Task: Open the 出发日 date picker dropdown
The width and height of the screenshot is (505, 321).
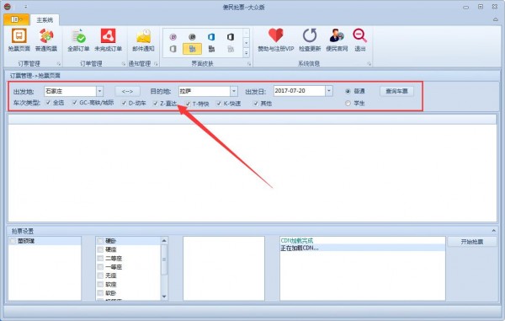Action: point(329,91)
